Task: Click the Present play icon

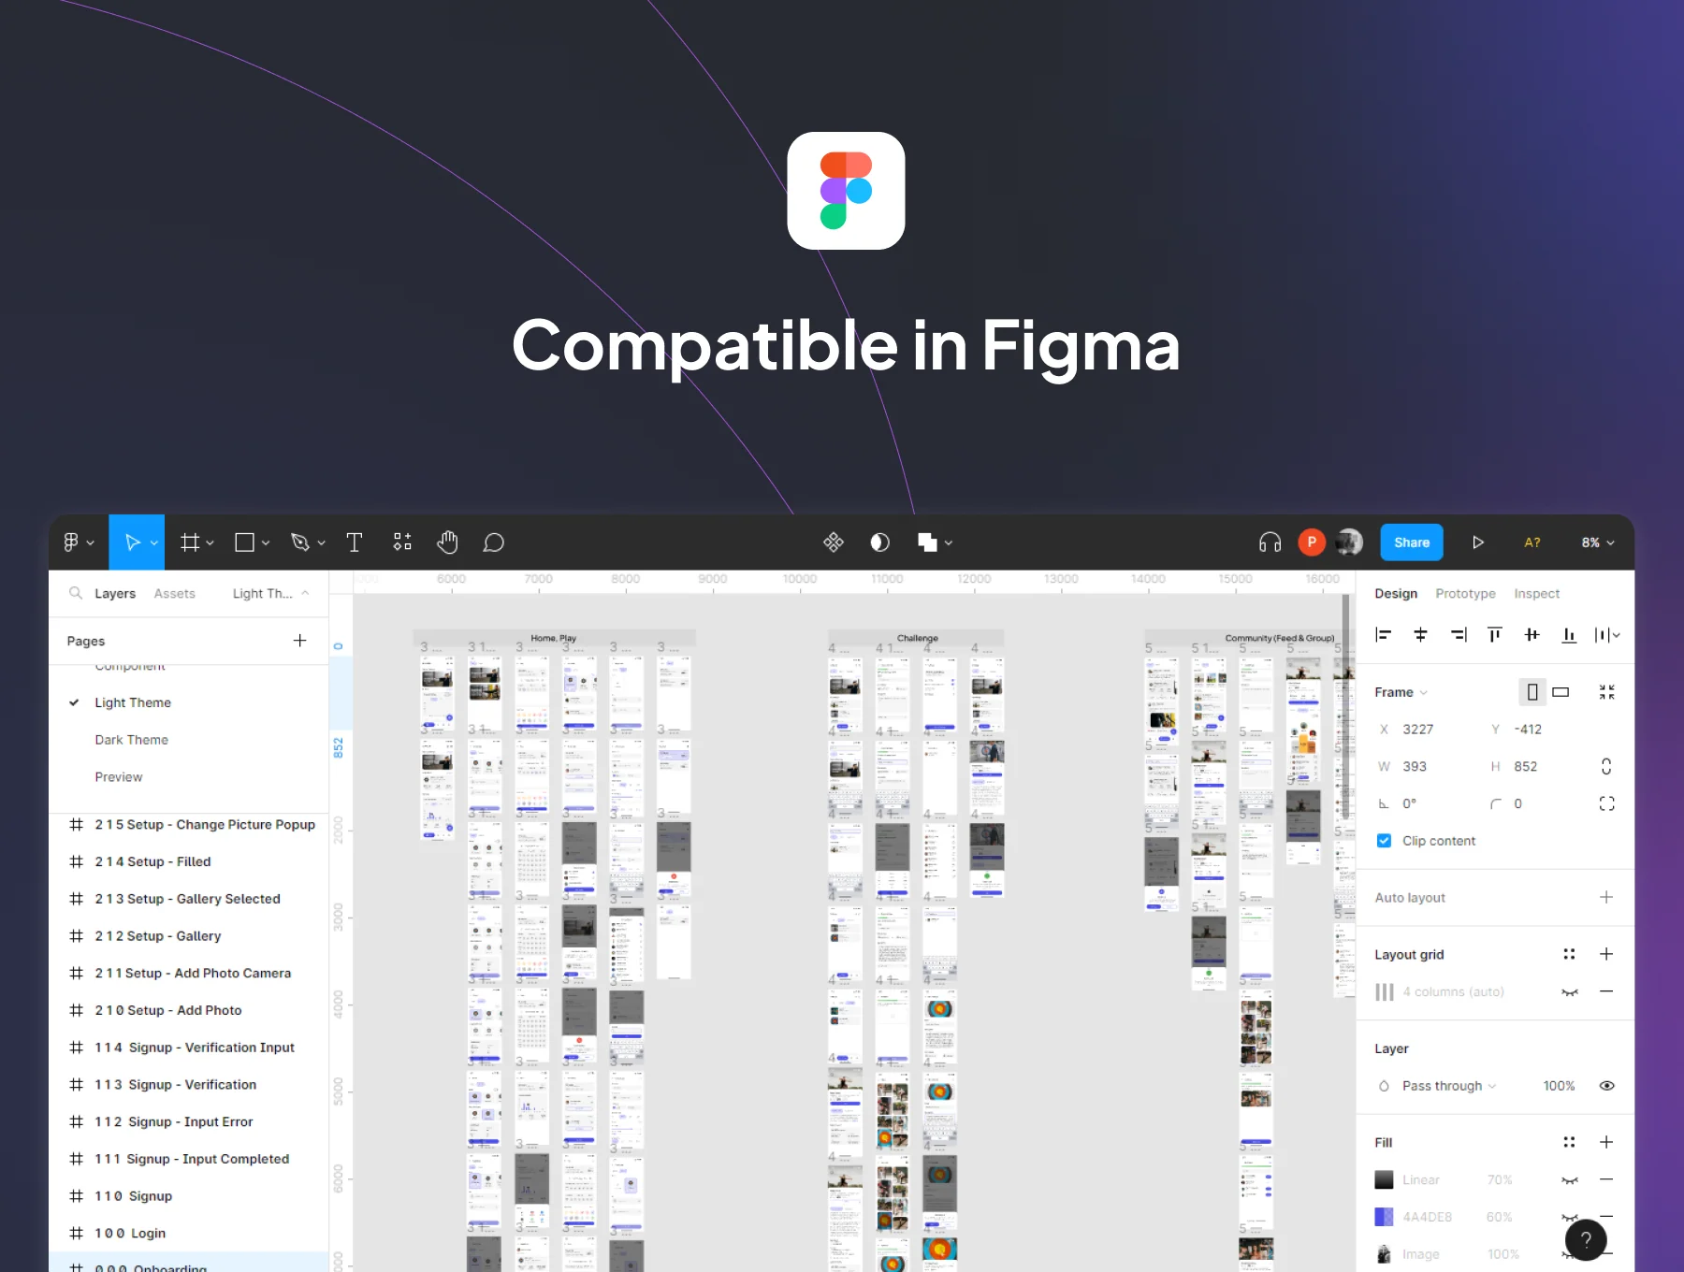Action: pyautogui.click(x=1478, y=542)
